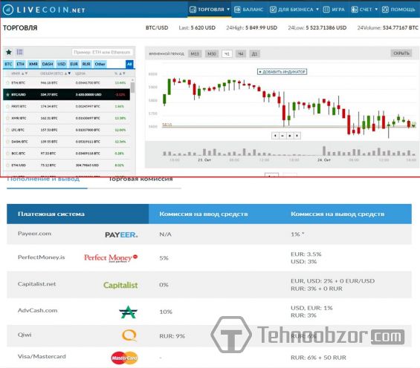Open the Помощь menu item
This screenshot has height=368, width=420.
[x=398, y=10]
